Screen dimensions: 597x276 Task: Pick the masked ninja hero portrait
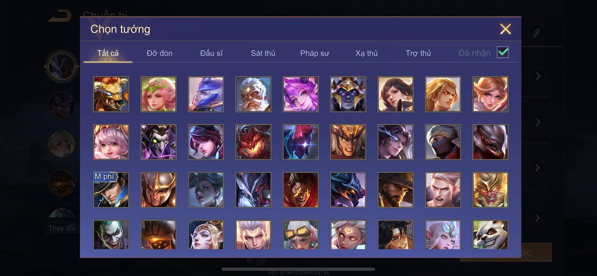[x=443, y=142]
